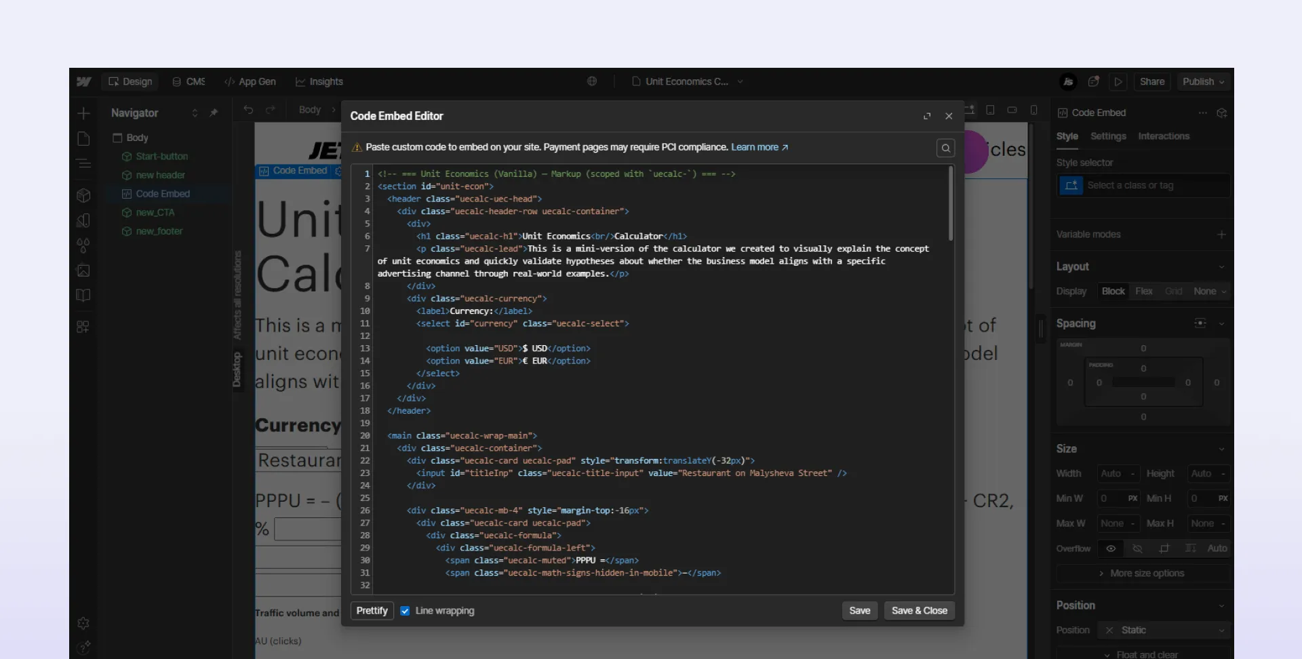Uncheck the Line wrapping checkbox
The image size is (1302, 659).
pyautogui.click(x=405, y=611)
